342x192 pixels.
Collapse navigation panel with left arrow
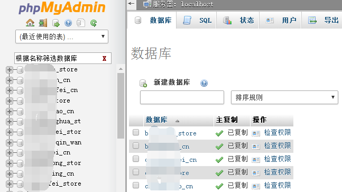click(x=131, y=4)
